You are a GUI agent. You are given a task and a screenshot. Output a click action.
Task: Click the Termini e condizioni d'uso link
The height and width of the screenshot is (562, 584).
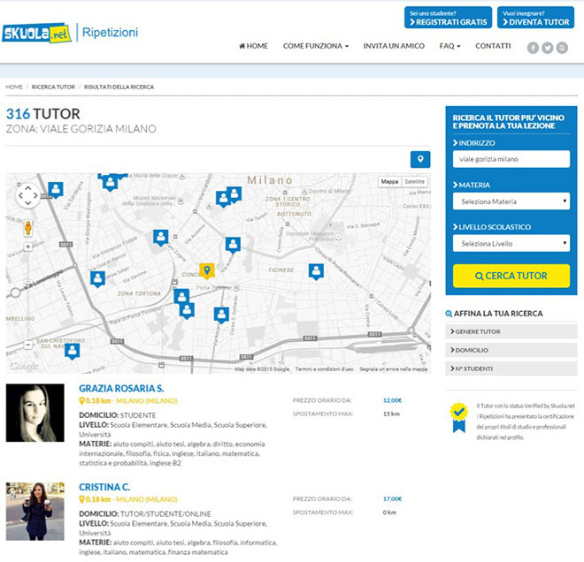tap(324, 369)
